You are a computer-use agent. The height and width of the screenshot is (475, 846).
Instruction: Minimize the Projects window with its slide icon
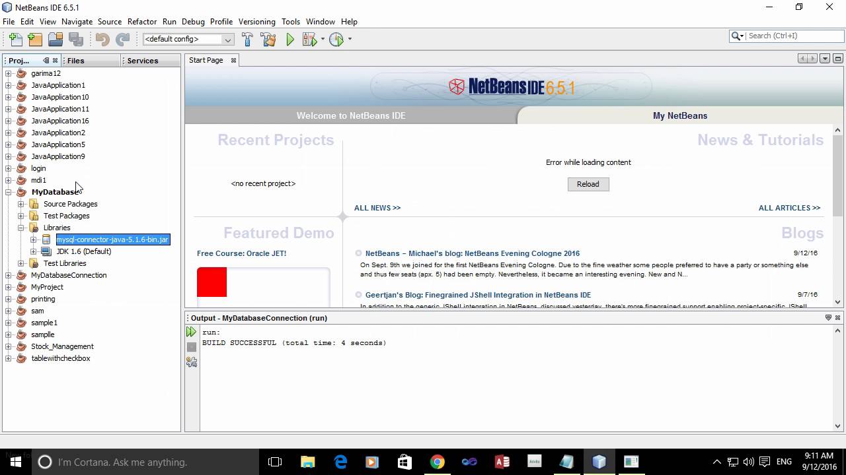pos(46,60)
